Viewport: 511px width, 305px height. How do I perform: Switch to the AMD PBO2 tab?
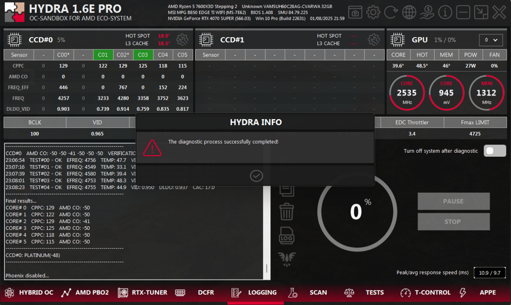85,292
